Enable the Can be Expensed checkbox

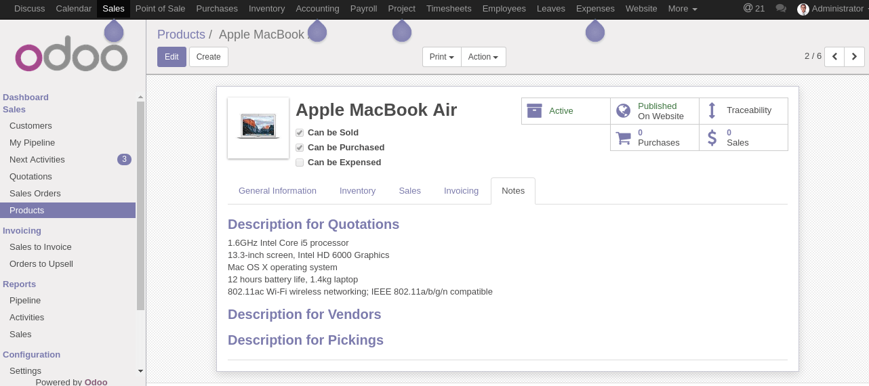300,163
